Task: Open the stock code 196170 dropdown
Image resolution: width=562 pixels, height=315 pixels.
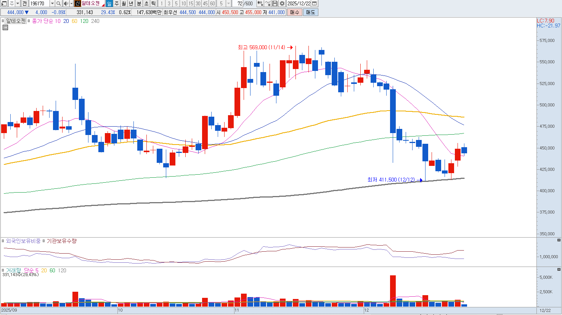Action: 52,3
